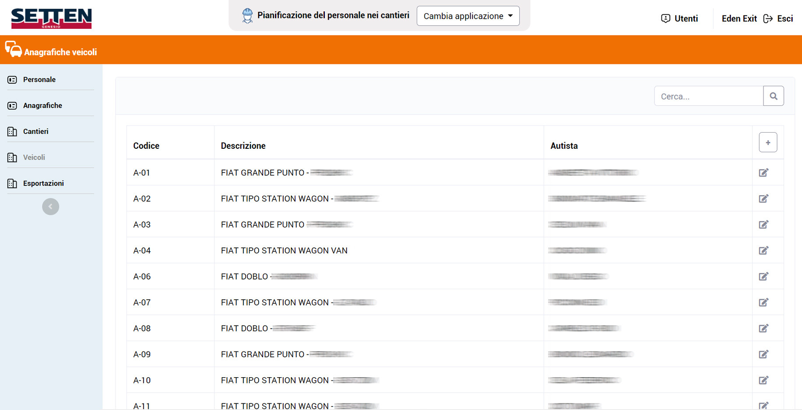Select the Veicoli sidebar entry
802x410 pixels.
point(34,157)
